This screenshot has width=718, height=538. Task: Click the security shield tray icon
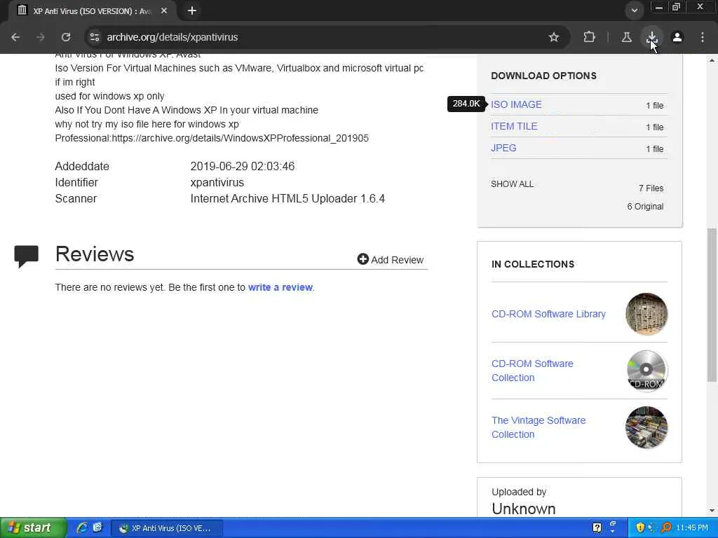pos(639,528)
